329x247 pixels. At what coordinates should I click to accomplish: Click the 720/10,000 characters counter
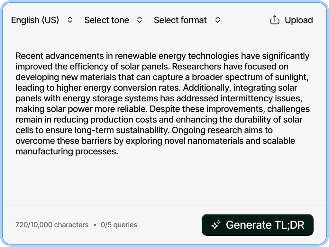(x=52, y=225)
